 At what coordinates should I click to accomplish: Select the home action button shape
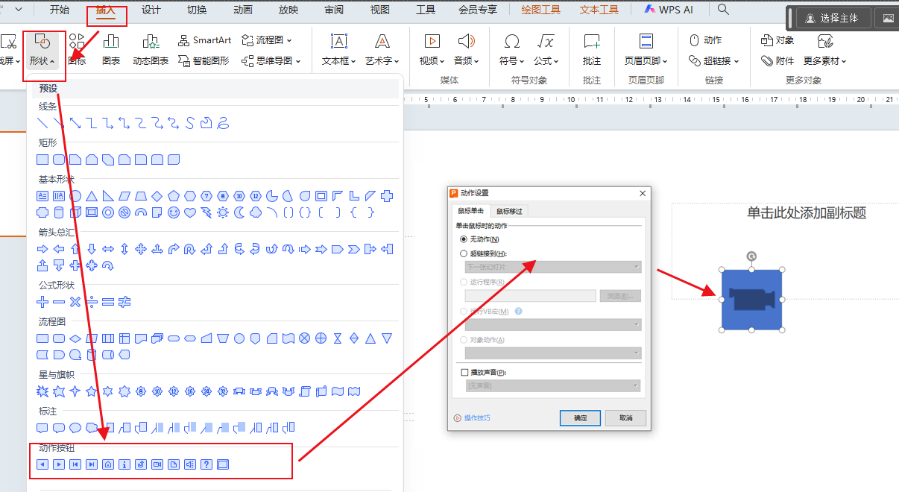click(108, 464)
